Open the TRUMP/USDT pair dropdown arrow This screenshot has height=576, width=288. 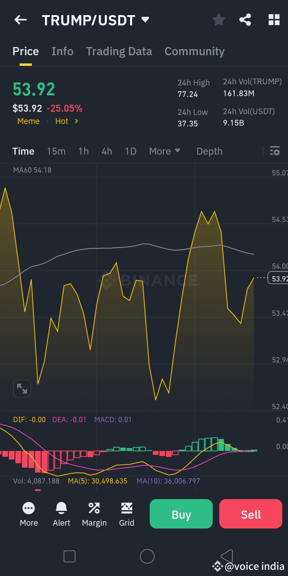click(x=145, y=20)
